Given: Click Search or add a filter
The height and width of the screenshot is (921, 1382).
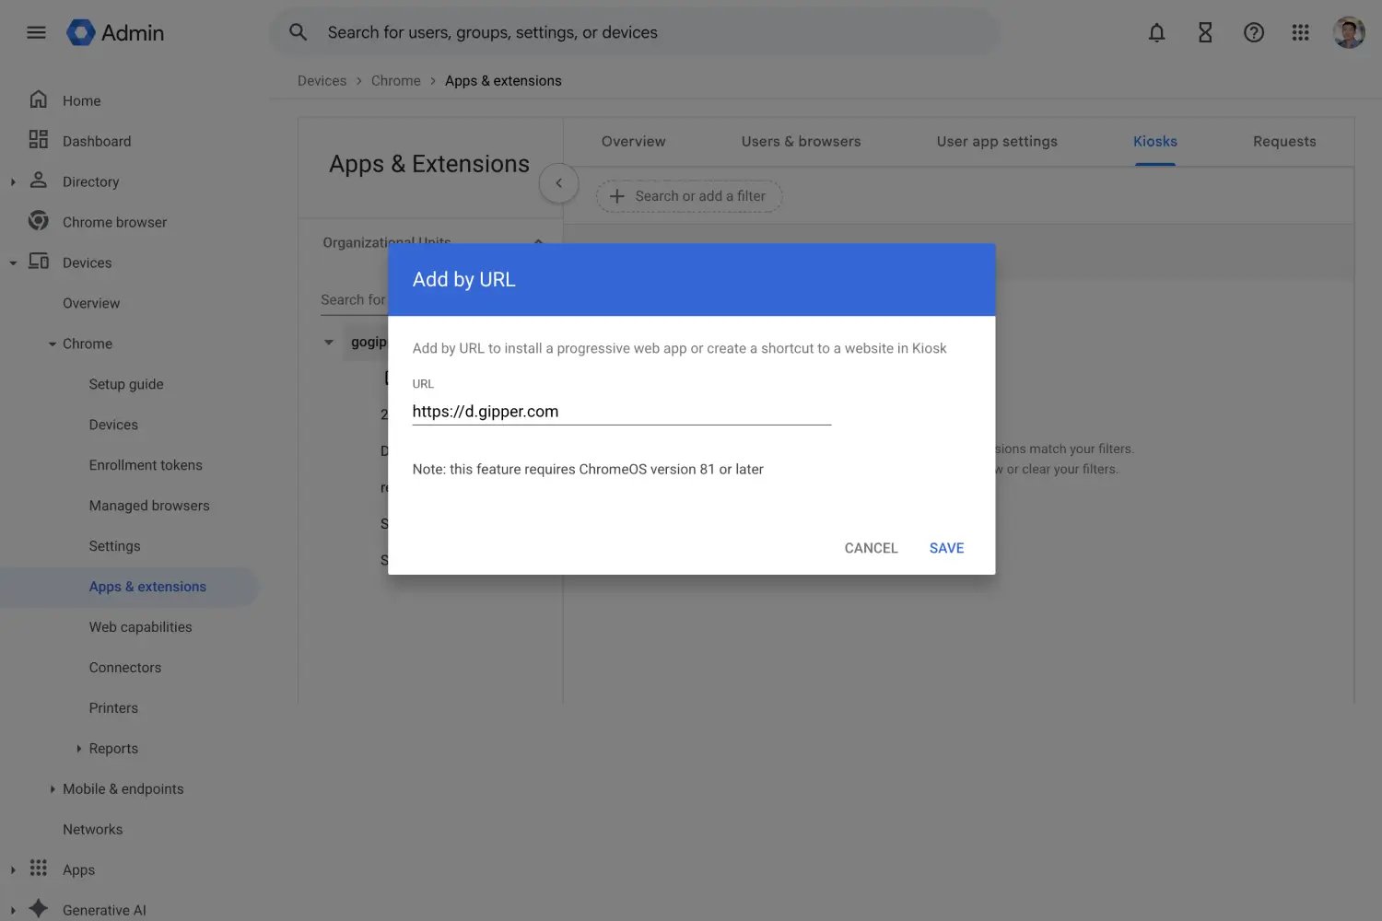Looking at the screenshot, I should click(x=689, y=196).
